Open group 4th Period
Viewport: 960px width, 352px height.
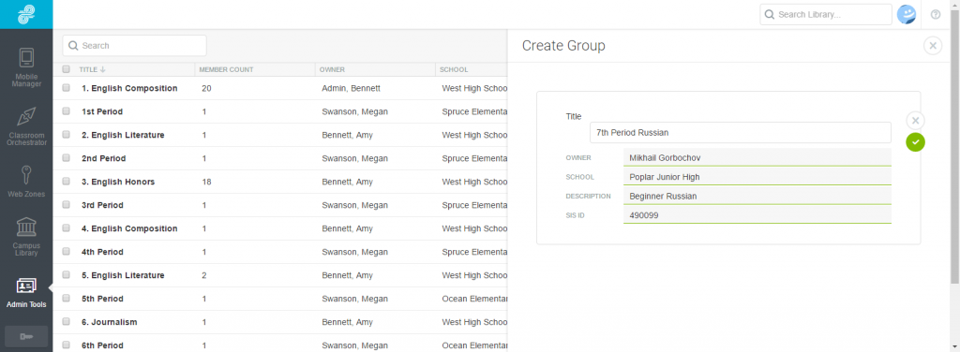103,252
